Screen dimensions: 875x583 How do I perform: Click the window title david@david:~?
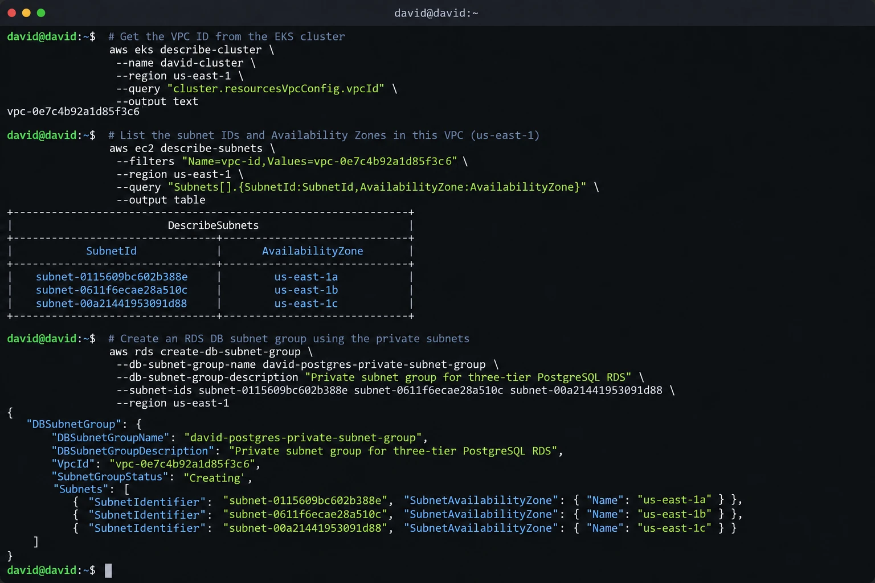click(x=436, y=13)
